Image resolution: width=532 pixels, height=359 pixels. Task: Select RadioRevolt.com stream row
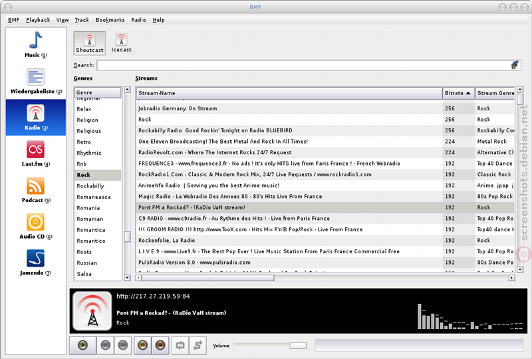pyautogui.click(x=325, y=152)
